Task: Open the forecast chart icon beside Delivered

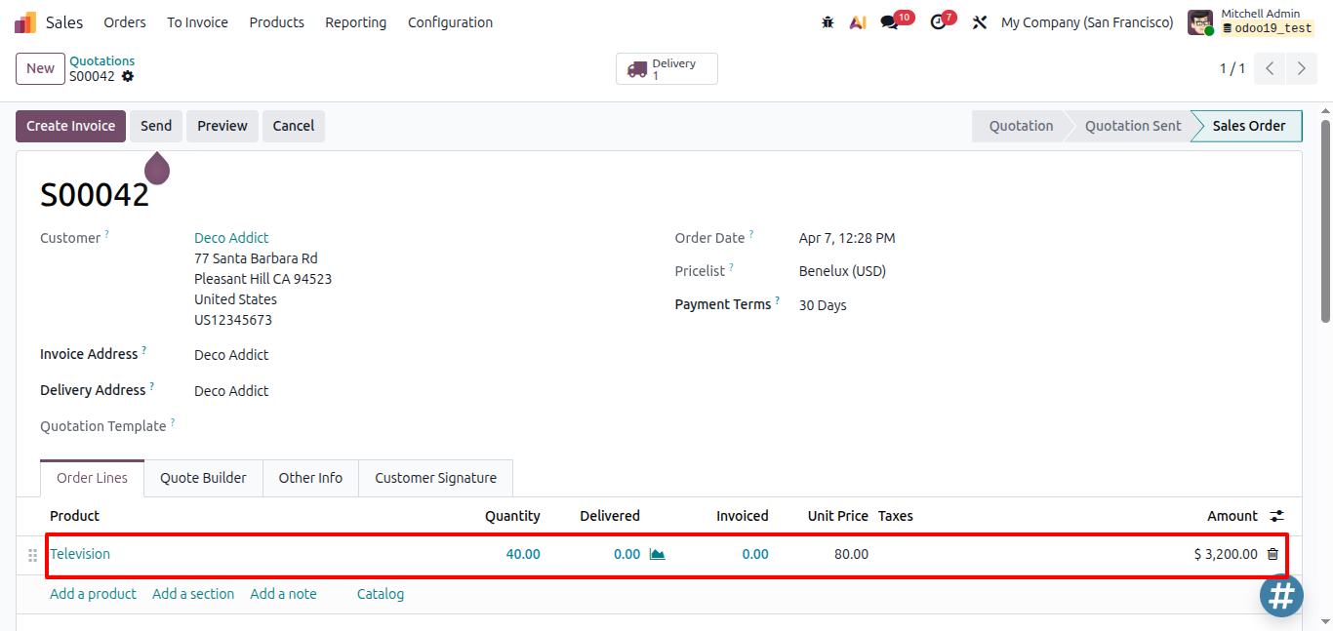Action: (658, 554)
